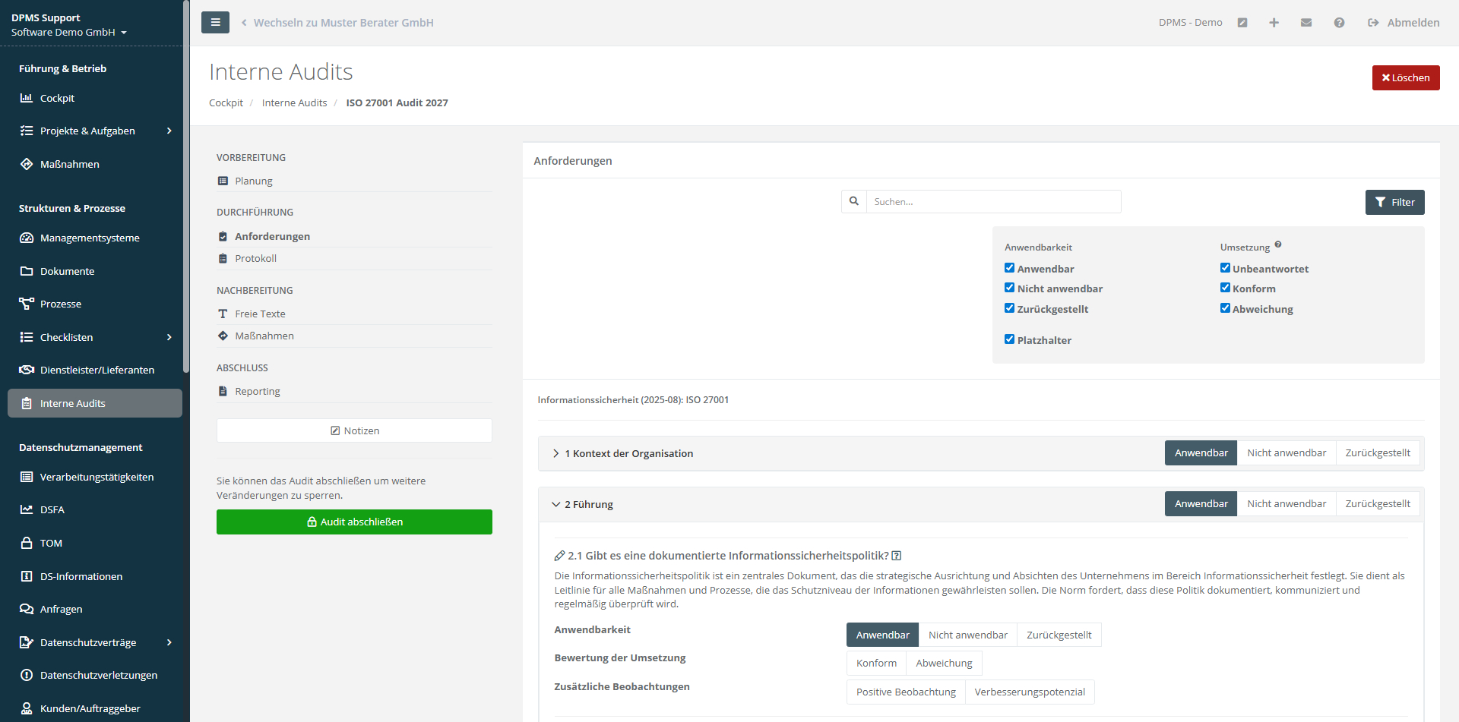This screenshot has height=722, width=1459.
Task: Click the plus icon in top bar
Action: [x=1274, y=23]
